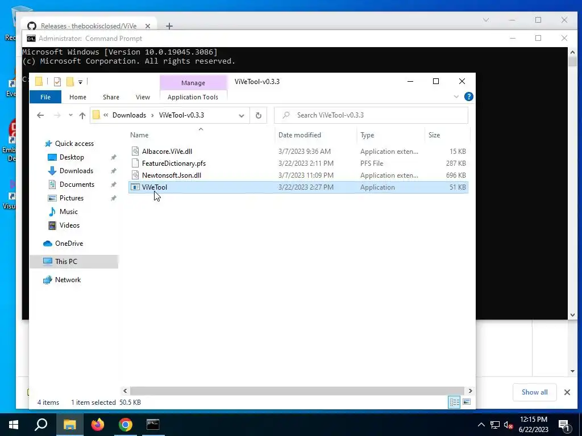Click the hidden breadcrumb path chevrons
Screen dimensions: 582x436
[106, 115]
